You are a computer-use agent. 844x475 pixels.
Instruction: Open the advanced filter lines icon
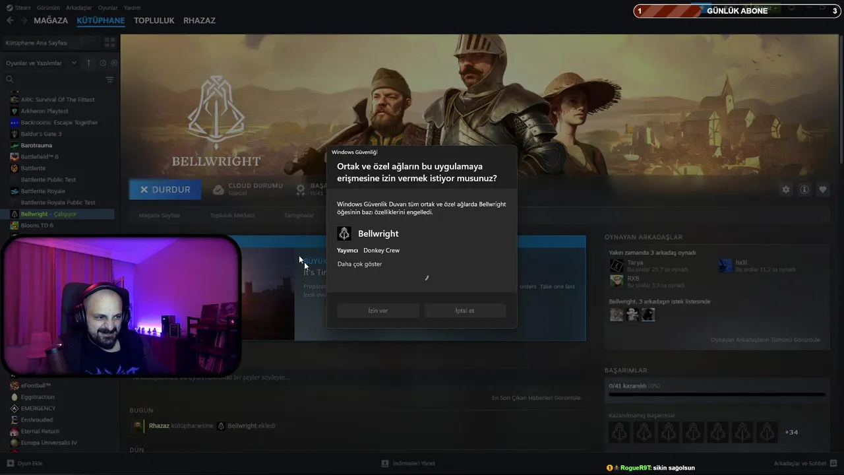click(109, 79)
